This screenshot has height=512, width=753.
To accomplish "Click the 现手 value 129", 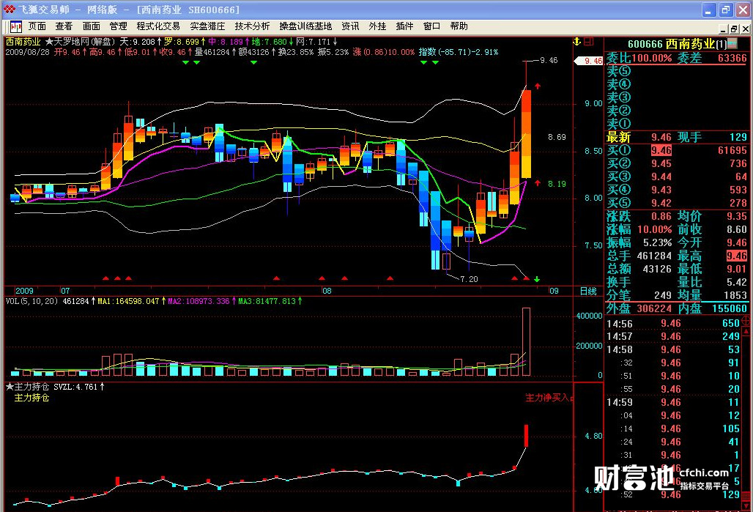I will (738, 138).
